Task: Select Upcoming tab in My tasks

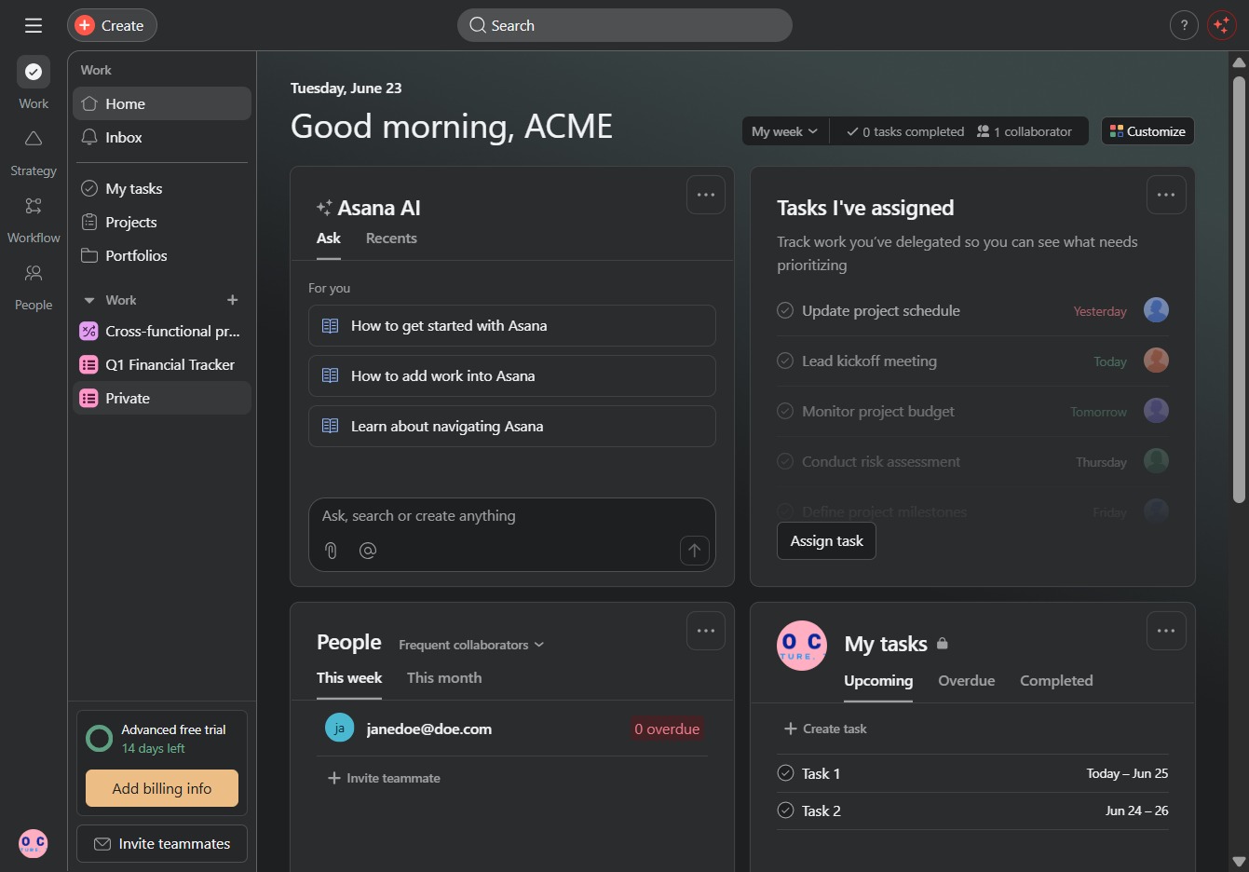Action: coord(878,681)
